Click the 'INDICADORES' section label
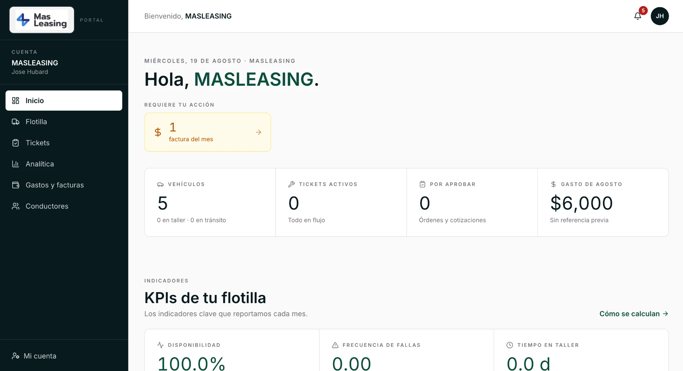Screen dimensions: 683x371 (166, 281)
